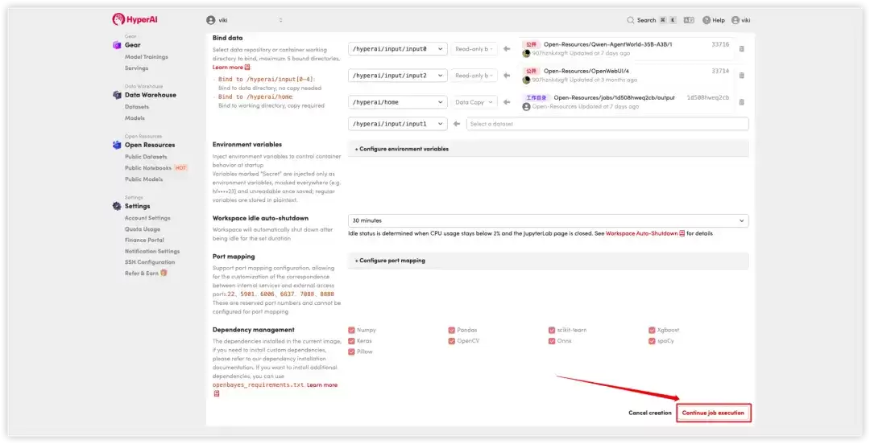The image size is (870, 444).
Task: Click Cancel creation
Action: point(650,413)
